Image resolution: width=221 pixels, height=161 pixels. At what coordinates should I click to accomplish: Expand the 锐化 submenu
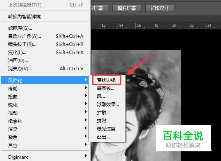point(45,105)
